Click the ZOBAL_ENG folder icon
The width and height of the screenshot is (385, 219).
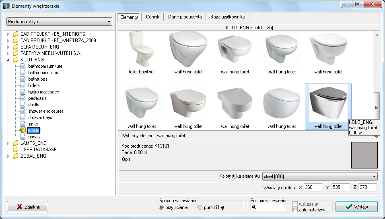click(16, 156)
